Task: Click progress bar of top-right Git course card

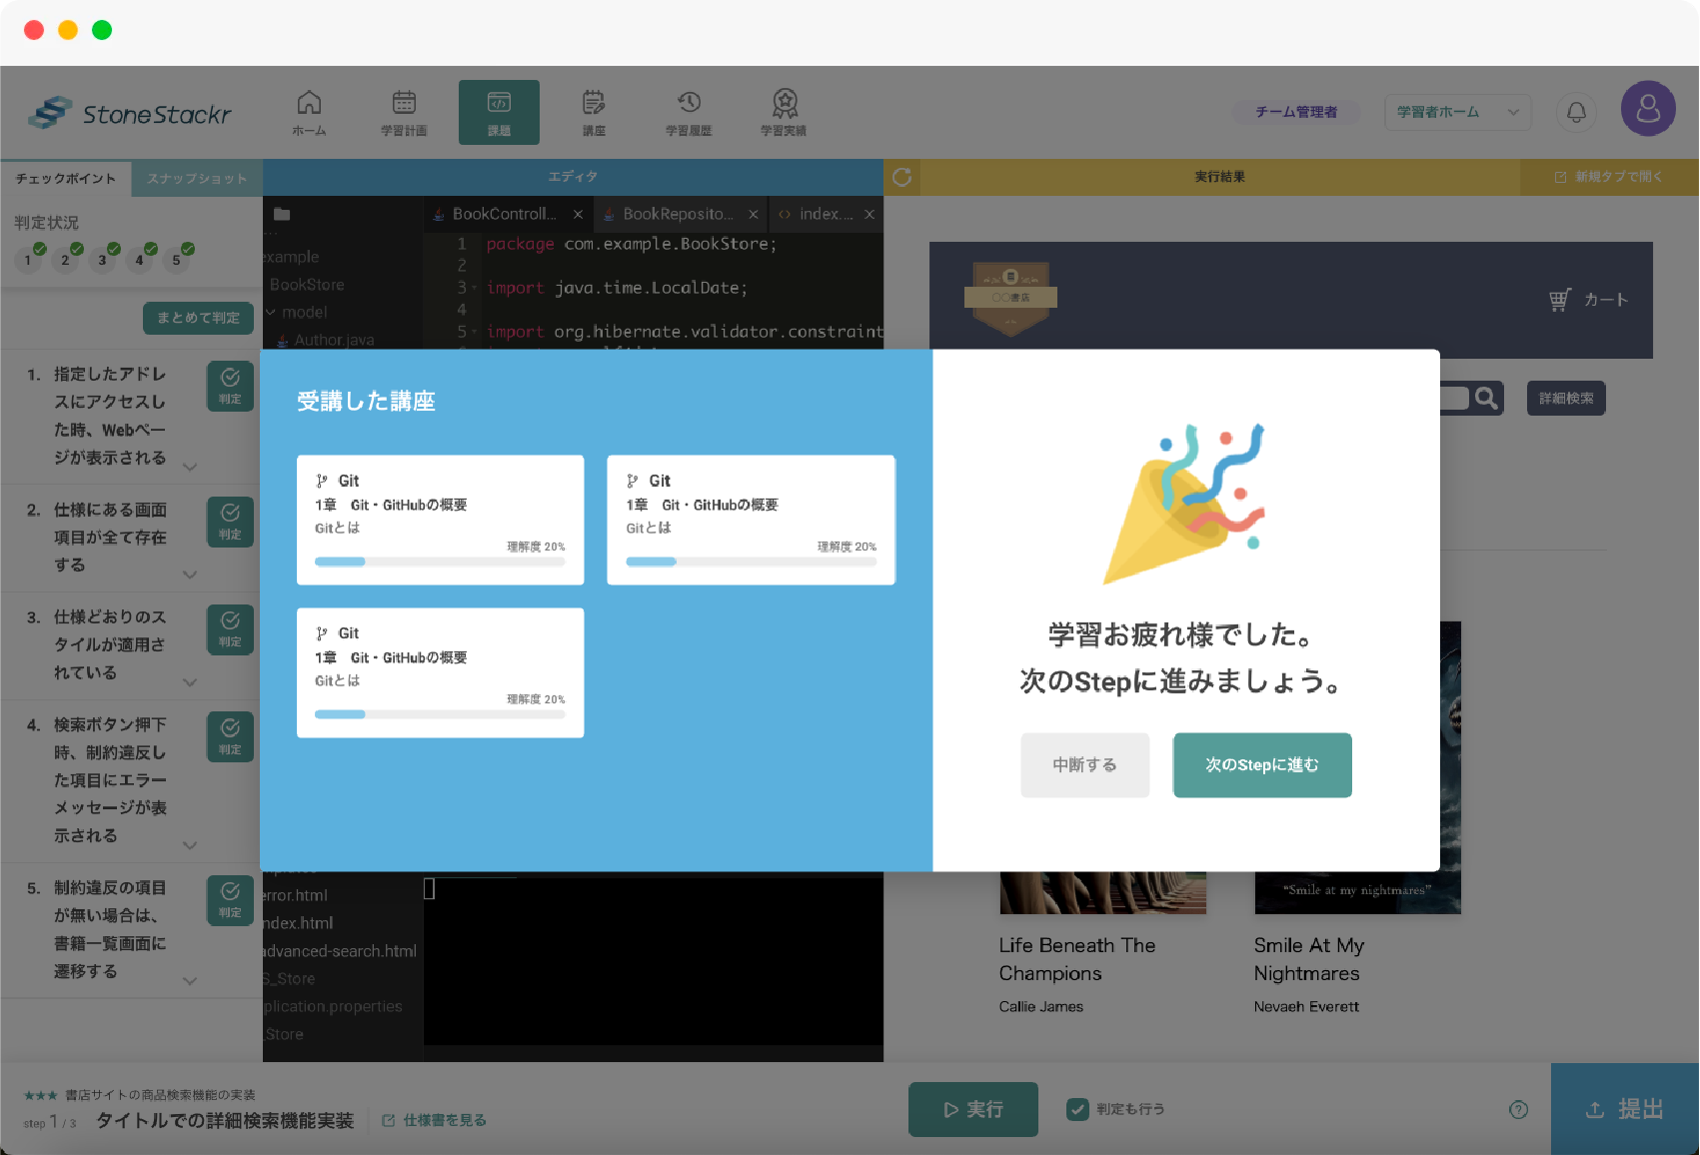Action: pos(752,562)
